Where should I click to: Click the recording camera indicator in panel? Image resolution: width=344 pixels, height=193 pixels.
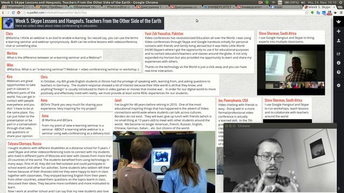[260, 2]
